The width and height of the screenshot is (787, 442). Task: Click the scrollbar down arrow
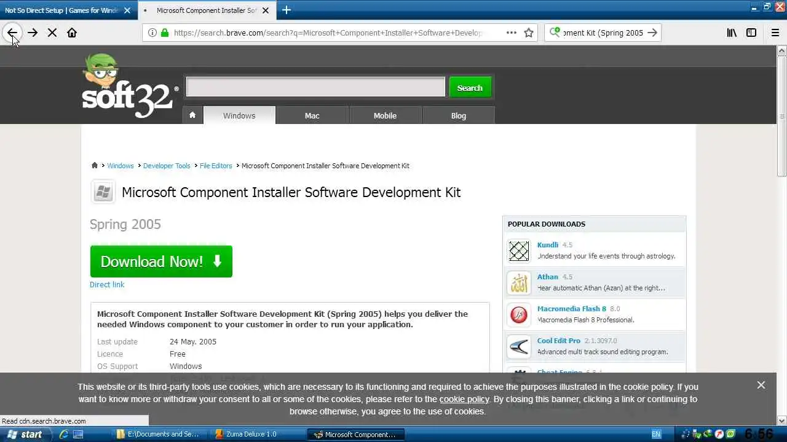782,421
